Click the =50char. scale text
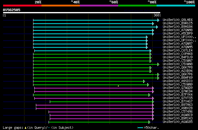198x130 pixels. [151, 128]
